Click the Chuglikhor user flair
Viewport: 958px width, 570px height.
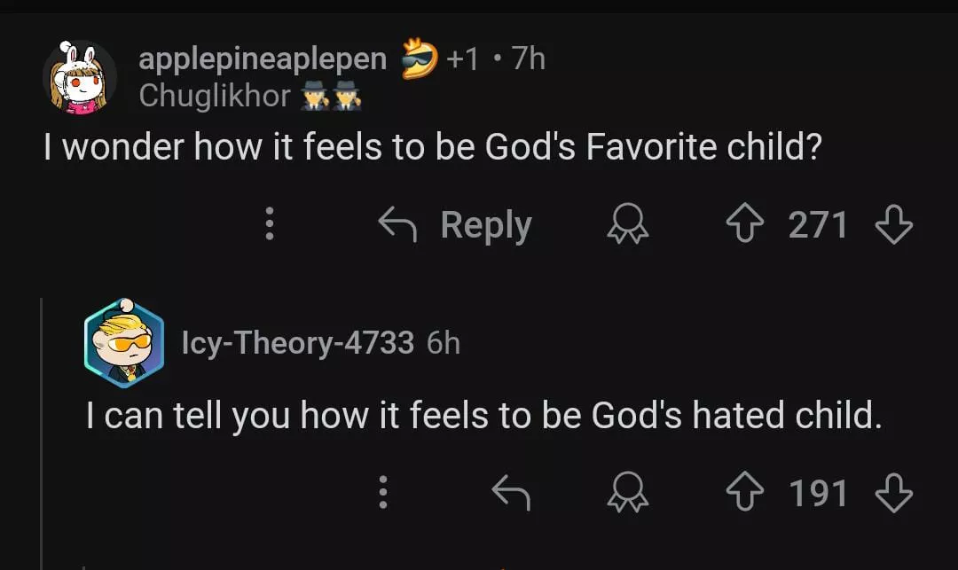(x=214, y=96)
